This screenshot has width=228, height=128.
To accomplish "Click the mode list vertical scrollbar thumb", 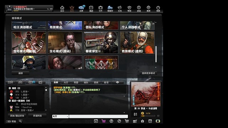I will tap(156, 54).
